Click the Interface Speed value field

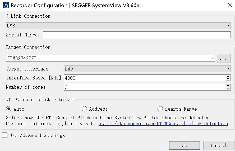click(x=145, y=78)
